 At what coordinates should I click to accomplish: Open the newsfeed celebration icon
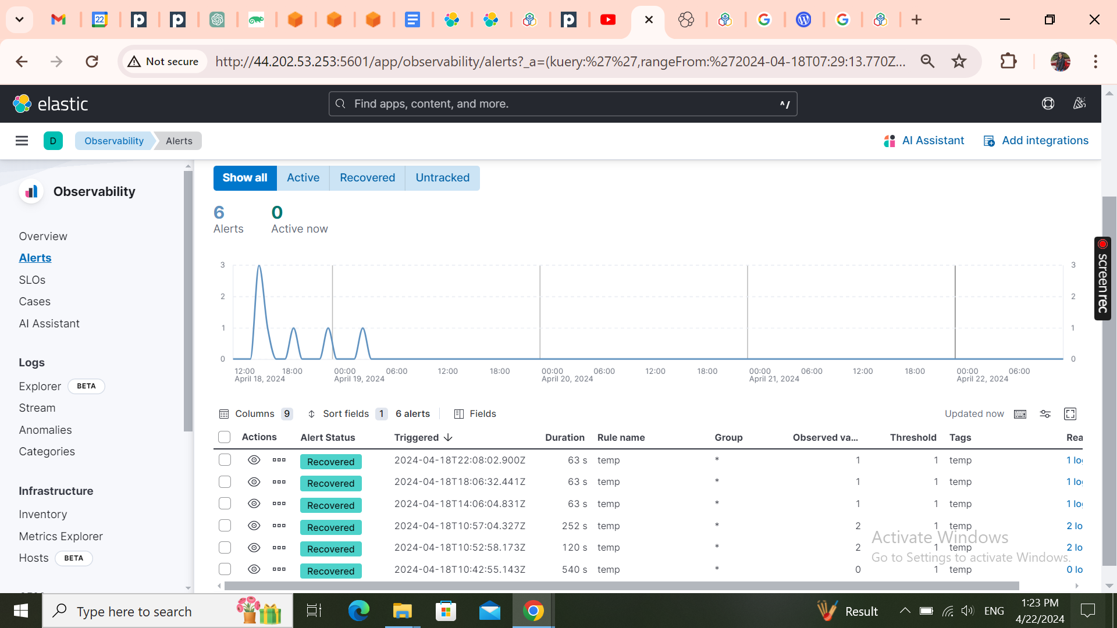1079,104
